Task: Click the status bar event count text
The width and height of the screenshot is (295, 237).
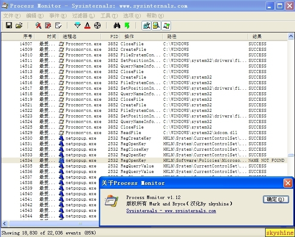Action: (49, 233)
